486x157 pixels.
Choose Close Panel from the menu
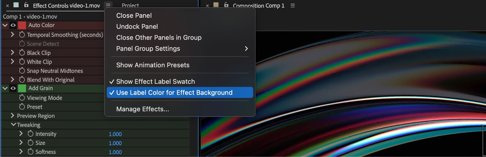[180, 15]
